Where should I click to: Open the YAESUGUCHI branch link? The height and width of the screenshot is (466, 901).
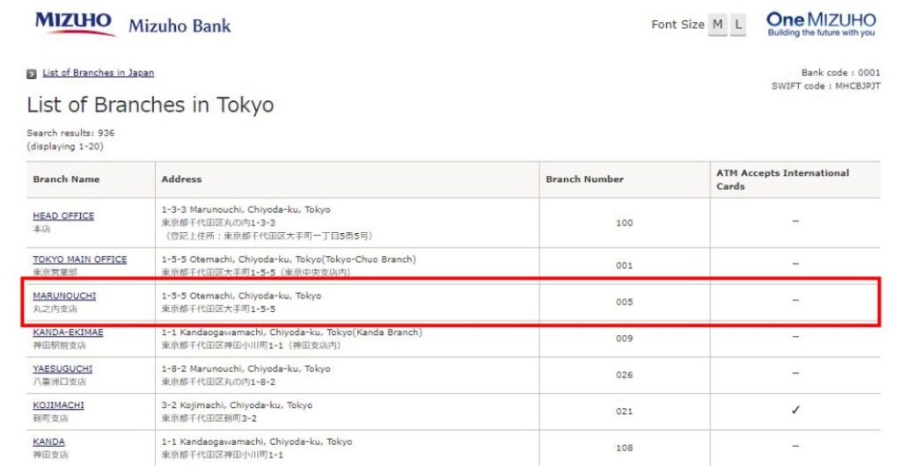(x=62, y=369)
